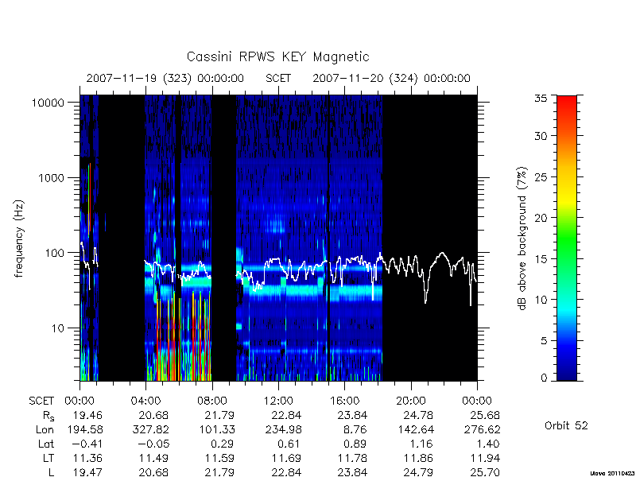Image resolution: width=636 pixels, height=477 pixels.
Task: Select the Lat value -0.05
Action: tap(153, 444)
